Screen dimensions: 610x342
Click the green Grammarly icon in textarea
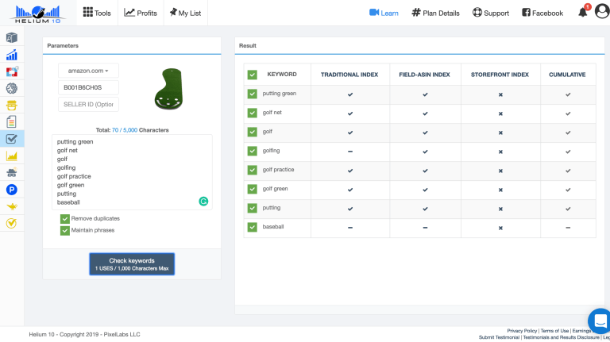click(203, 202)
